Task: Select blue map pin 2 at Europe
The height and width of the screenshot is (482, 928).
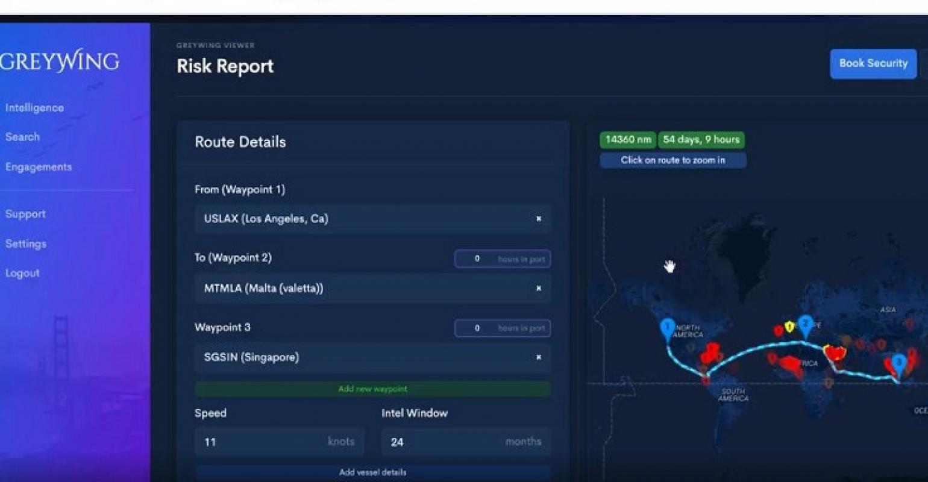Action: click(805, 325)
